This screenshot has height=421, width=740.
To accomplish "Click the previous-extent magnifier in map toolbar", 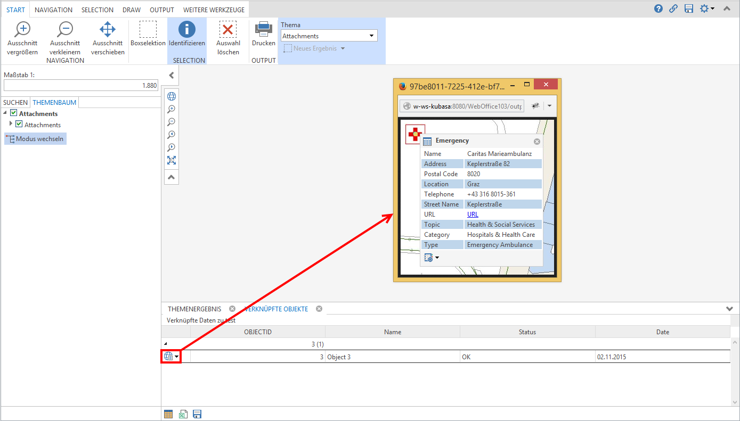I will tap(172, 135).
